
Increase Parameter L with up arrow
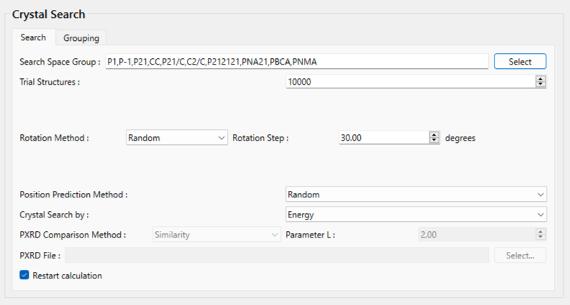tap(541, 232)
